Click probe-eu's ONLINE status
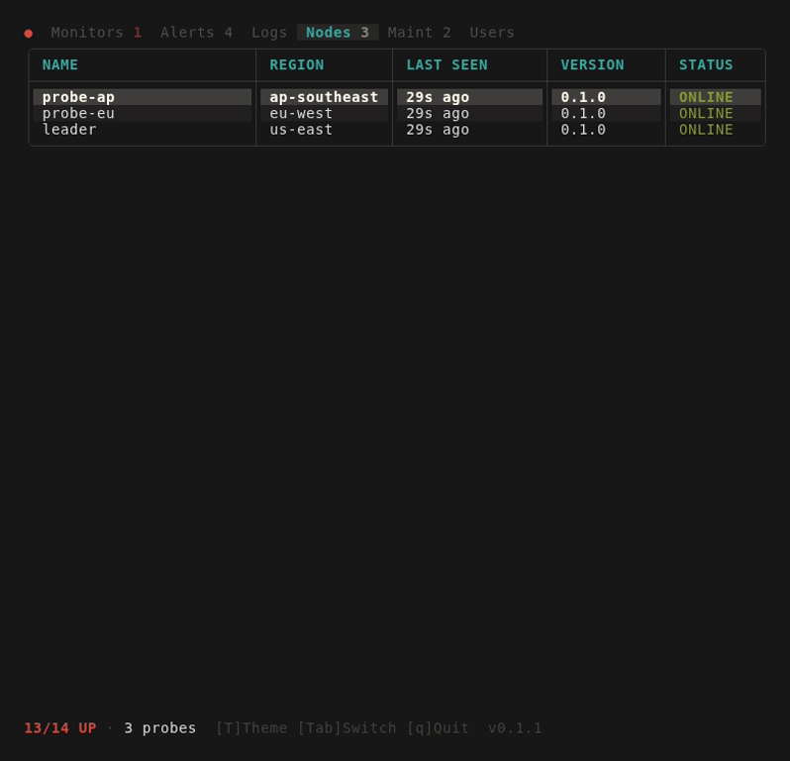790x761 pixels. coord(706,113)
